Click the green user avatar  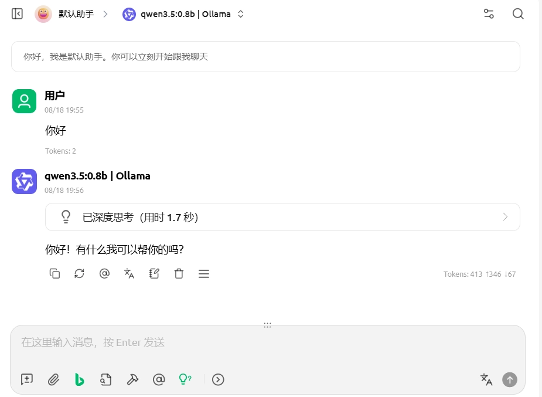[x=24, y=101]
